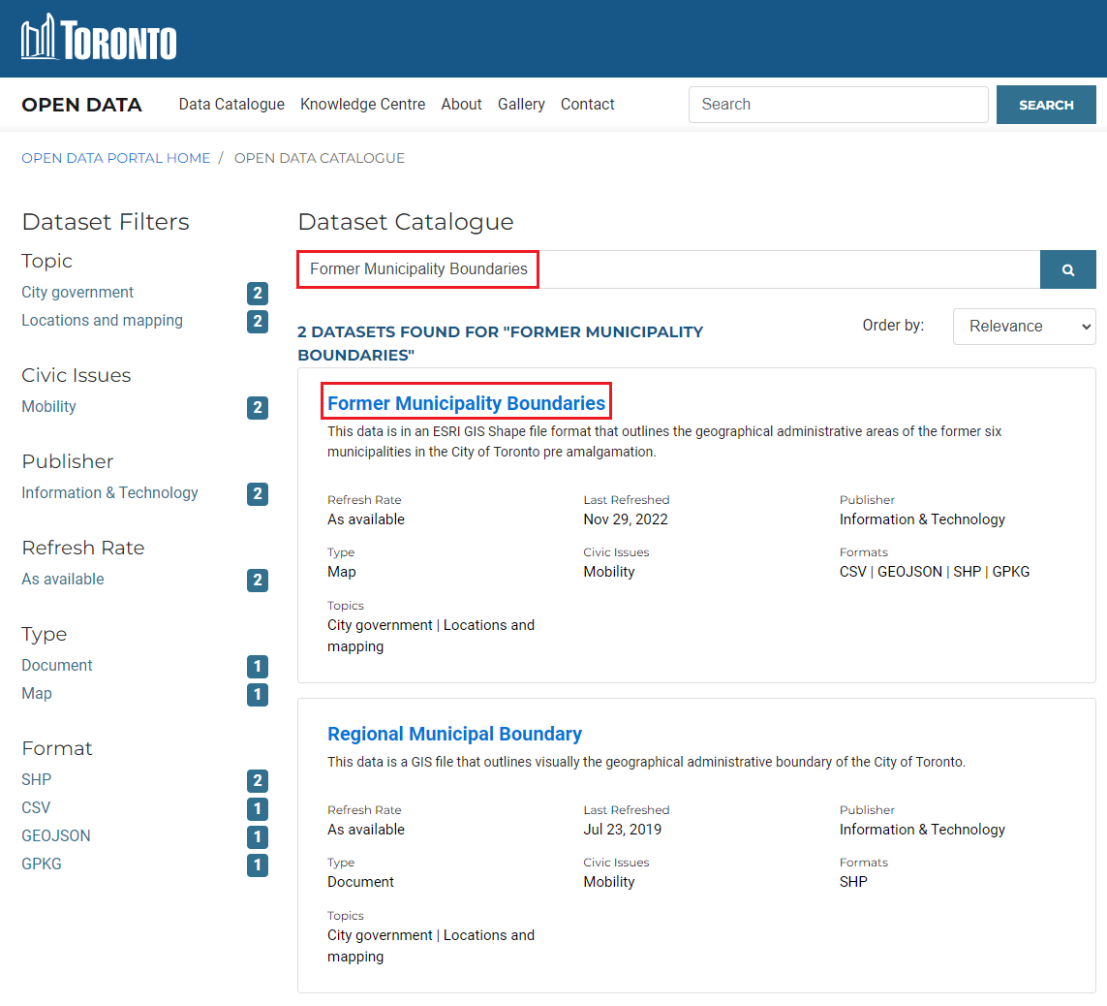Click the 'Dataset Filters' heading
1107x1006 pixels.
106,222
